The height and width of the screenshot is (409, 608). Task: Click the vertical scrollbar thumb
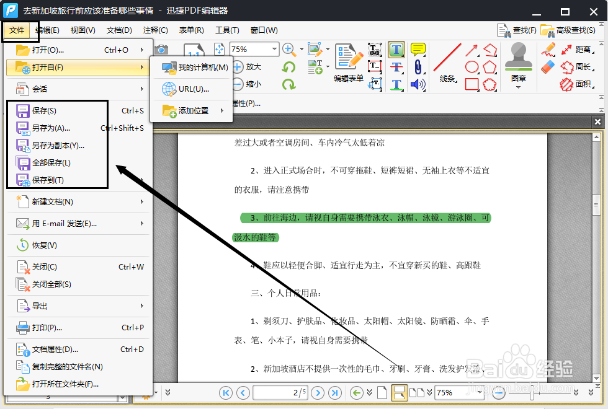pos(596,205)
